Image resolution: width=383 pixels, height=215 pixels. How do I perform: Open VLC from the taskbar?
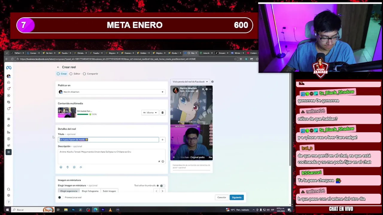click(x=110, y=210)
